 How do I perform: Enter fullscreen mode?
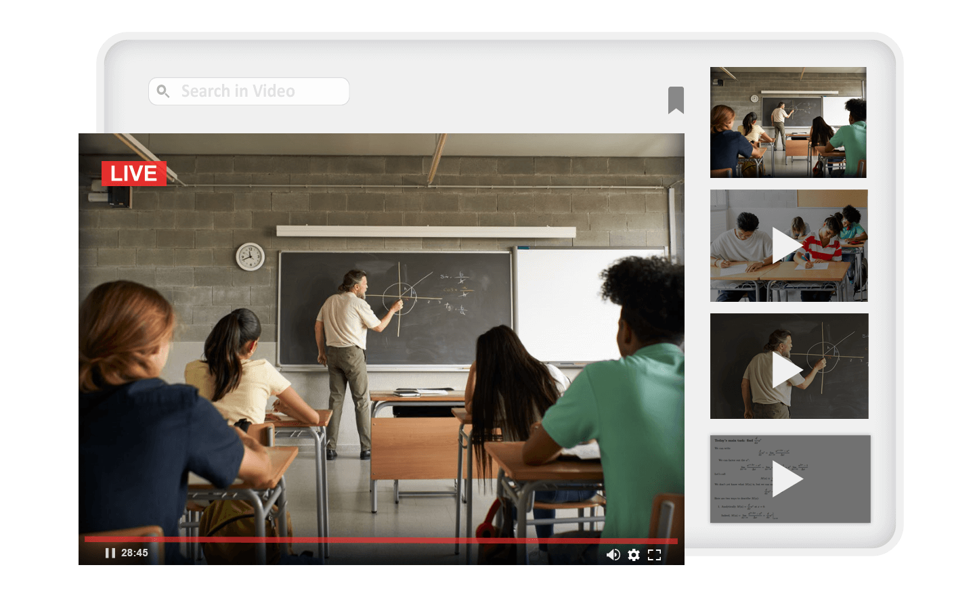[x=655, y=555]
